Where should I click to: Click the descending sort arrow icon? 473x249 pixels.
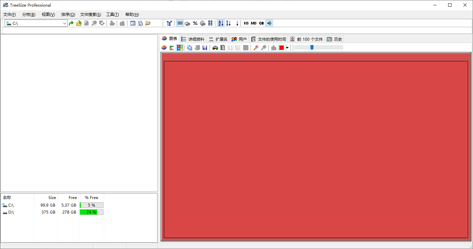[237, 23]
